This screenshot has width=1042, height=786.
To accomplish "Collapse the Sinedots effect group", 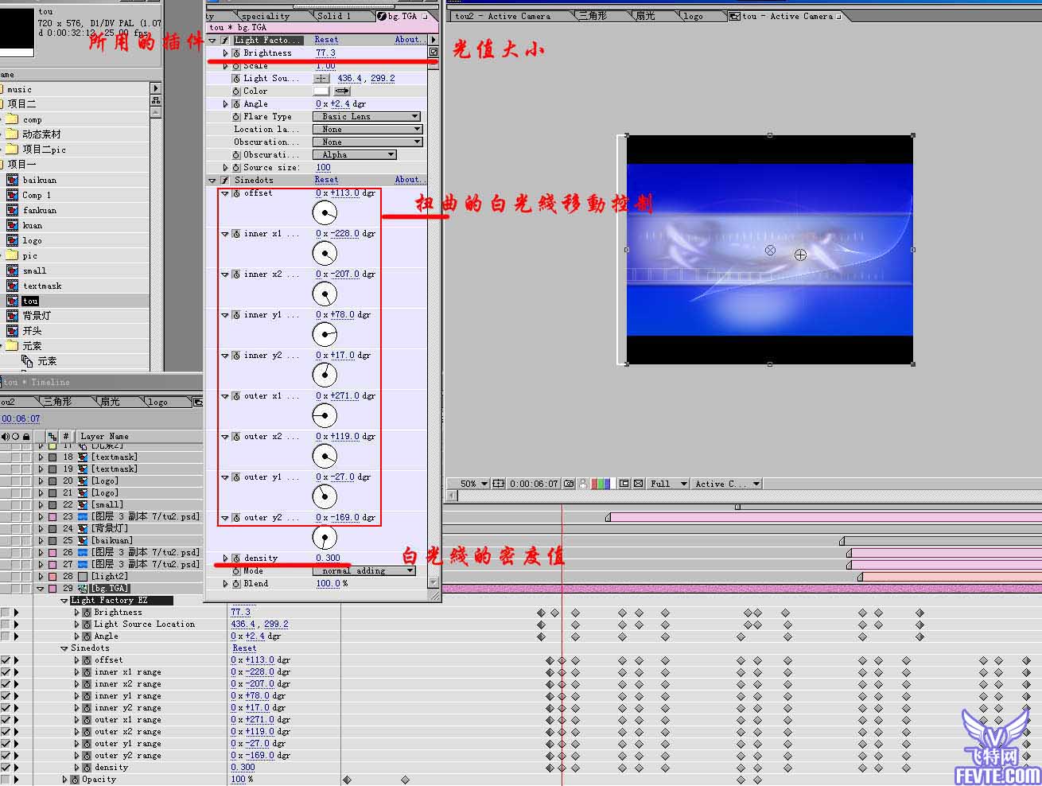I will pos(212,181).
